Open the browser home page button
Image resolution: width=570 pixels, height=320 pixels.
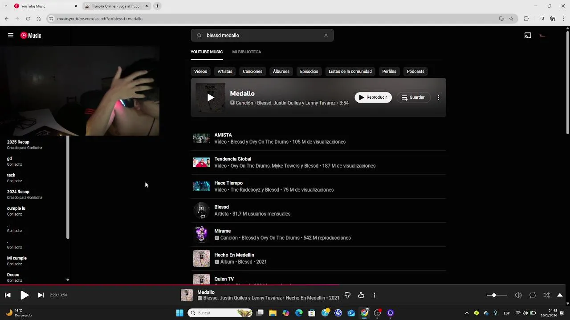coord(39,19)
